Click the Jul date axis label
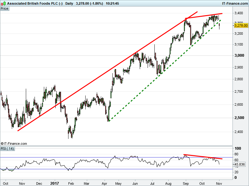Image resolution: width=249 pixels, height=186 pixels. [x=152, y=184]
